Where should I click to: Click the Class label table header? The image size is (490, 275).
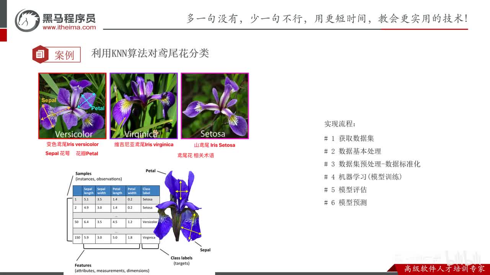coord(150,191)
